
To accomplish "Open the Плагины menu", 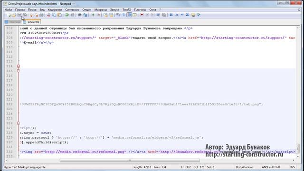I will click(140, 9).
